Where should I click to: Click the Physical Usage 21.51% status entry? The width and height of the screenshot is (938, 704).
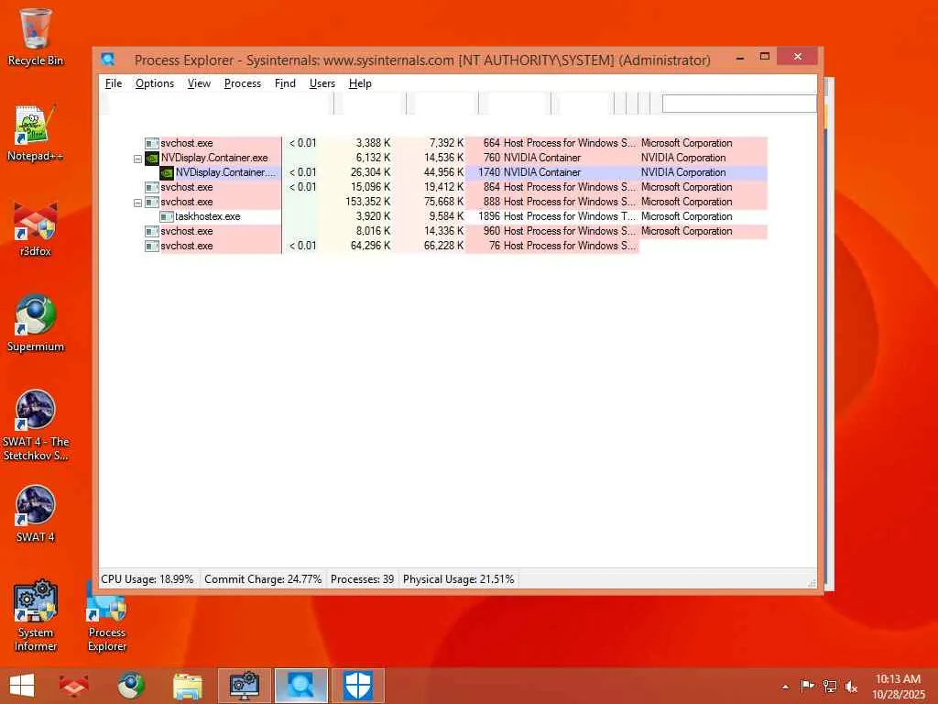458,579
